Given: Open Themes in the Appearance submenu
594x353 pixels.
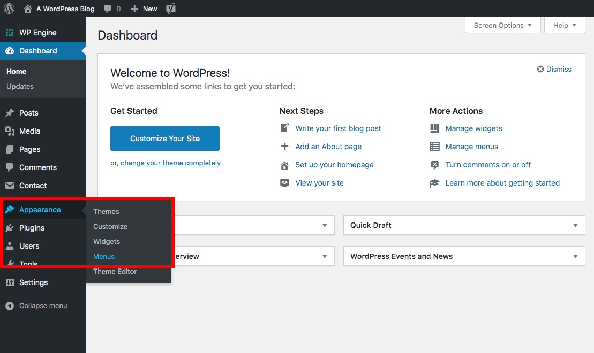Looking at the screenshot, I should coord(106,211).
